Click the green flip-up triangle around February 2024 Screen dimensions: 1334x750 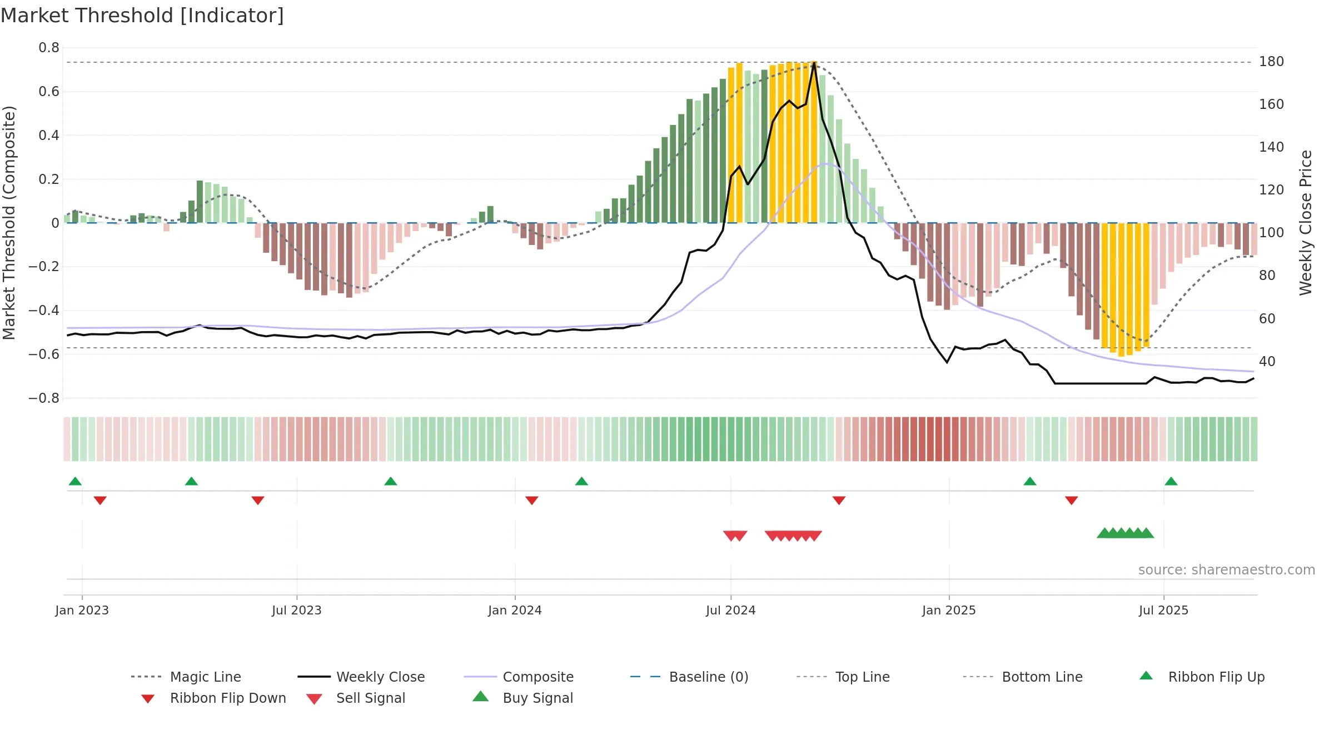(x=581, y=481)
